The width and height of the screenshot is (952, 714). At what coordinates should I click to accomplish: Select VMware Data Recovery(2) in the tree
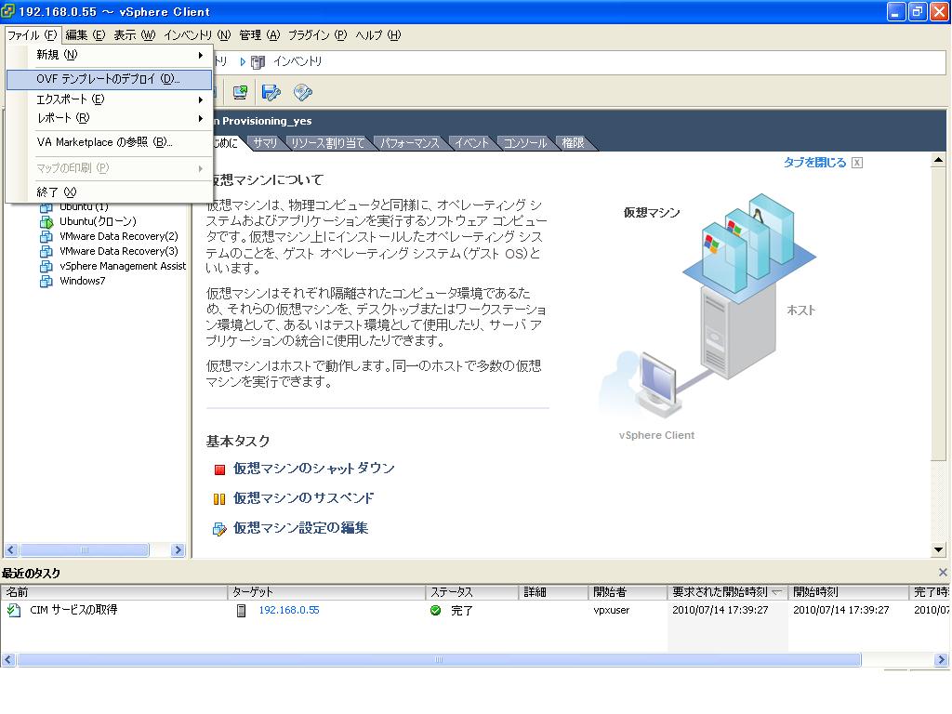coord(119,236)
